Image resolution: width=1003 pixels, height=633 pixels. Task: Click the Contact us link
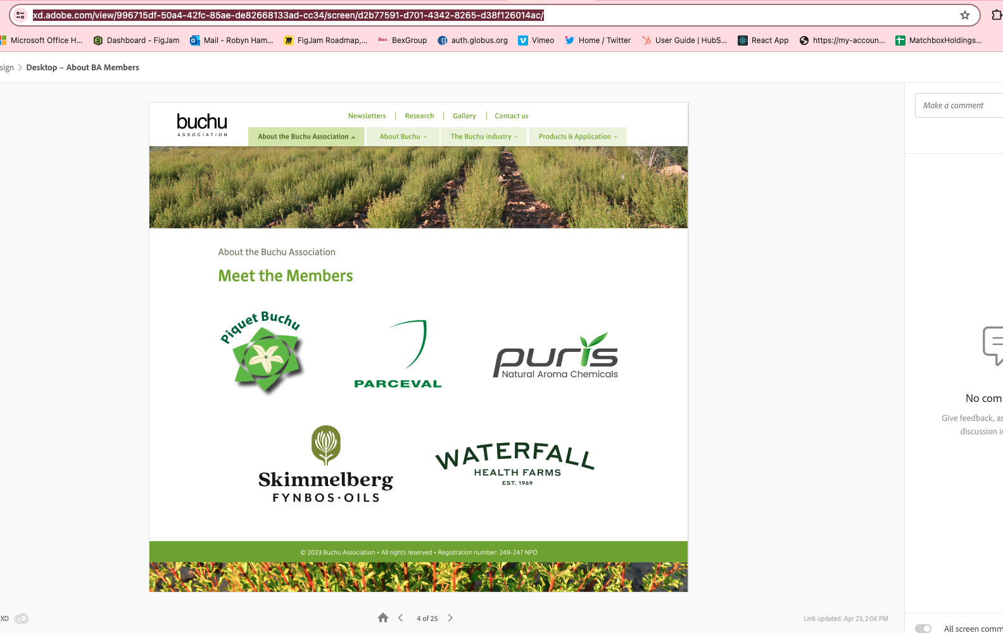511,116
